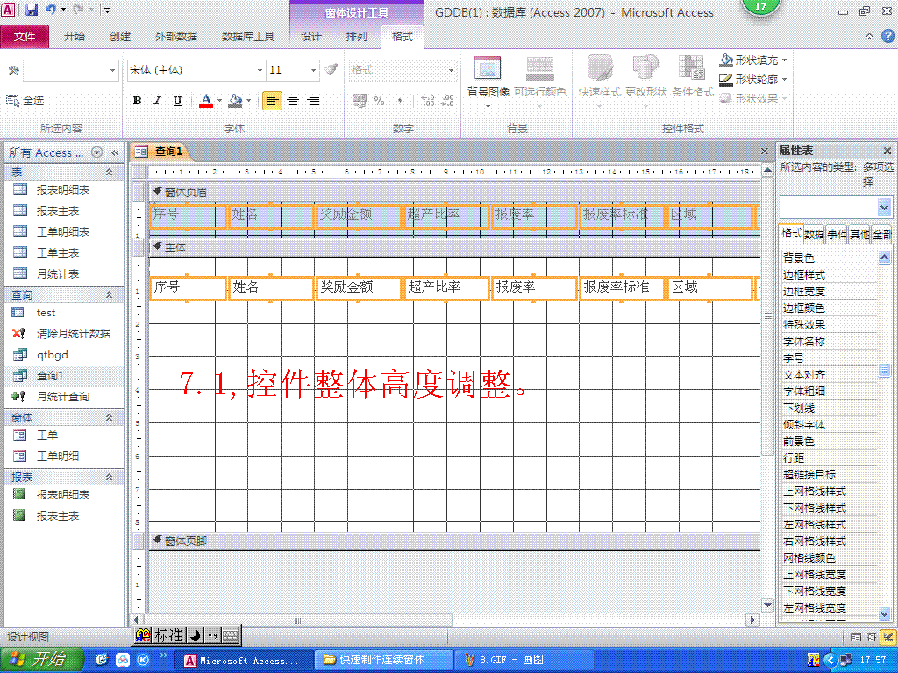Viewport: 898px width, 673px height.
Task: Switch to the 设计 ribbon tab
Action: pos(311,37)
